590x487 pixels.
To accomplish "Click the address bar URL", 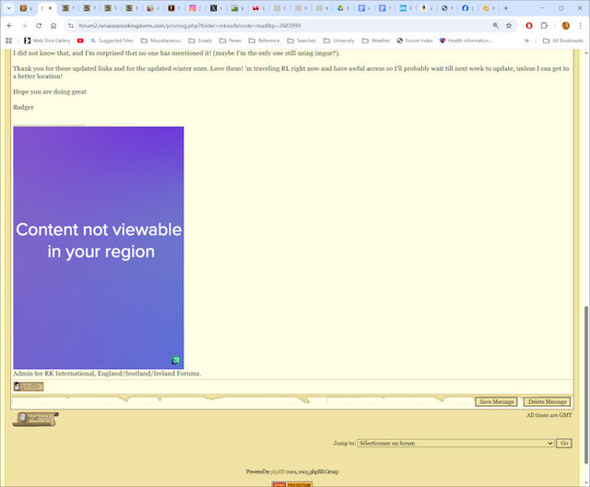I will pyautogui.click(x=190, y=26).
